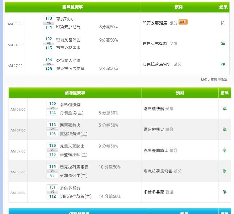The height and width of the screenshot is (214, 234).
Task: Click score 106 for 夏洛特黃蜂
Action: 52,134
